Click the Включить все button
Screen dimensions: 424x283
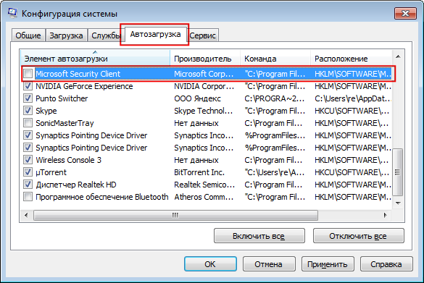(259, 236)
